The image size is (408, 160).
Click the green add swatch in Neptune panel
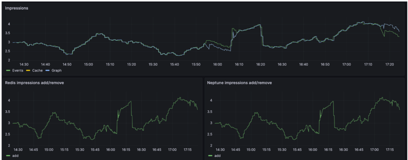click(210, 156)
